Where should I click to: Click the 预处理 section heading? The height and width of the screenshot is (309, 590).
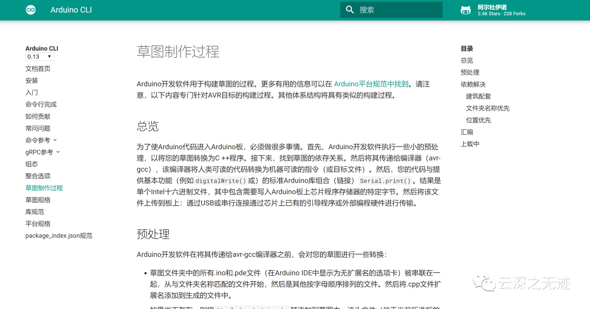(x=153, y=234)
